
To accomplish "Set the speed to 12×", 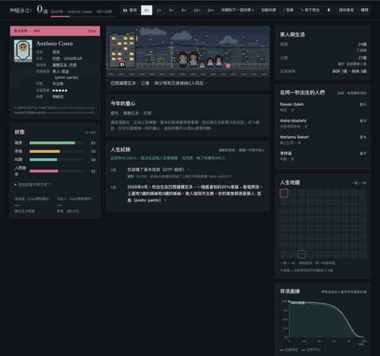I will [197, 10].
